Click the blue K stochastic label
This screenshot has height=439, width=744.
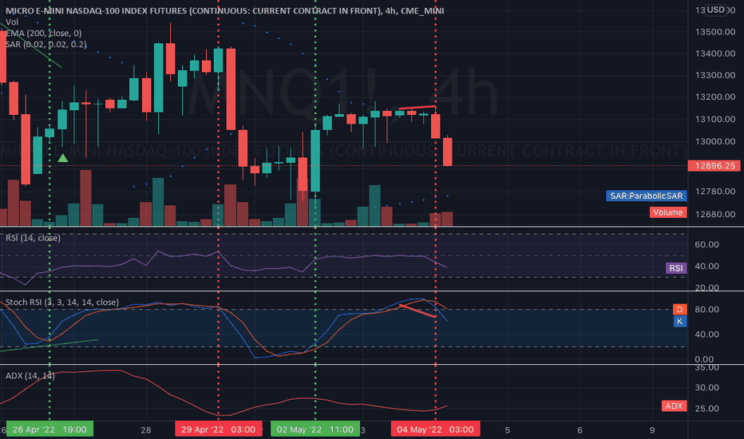(679, 322)
